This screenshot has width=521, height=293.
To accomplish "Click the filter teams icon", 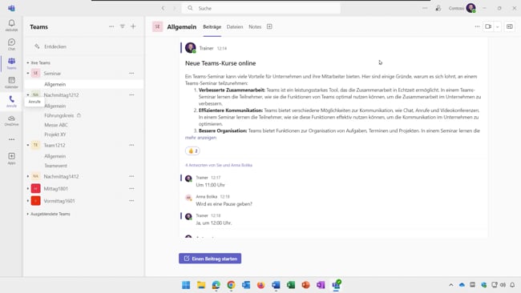I will coord(123,26).
